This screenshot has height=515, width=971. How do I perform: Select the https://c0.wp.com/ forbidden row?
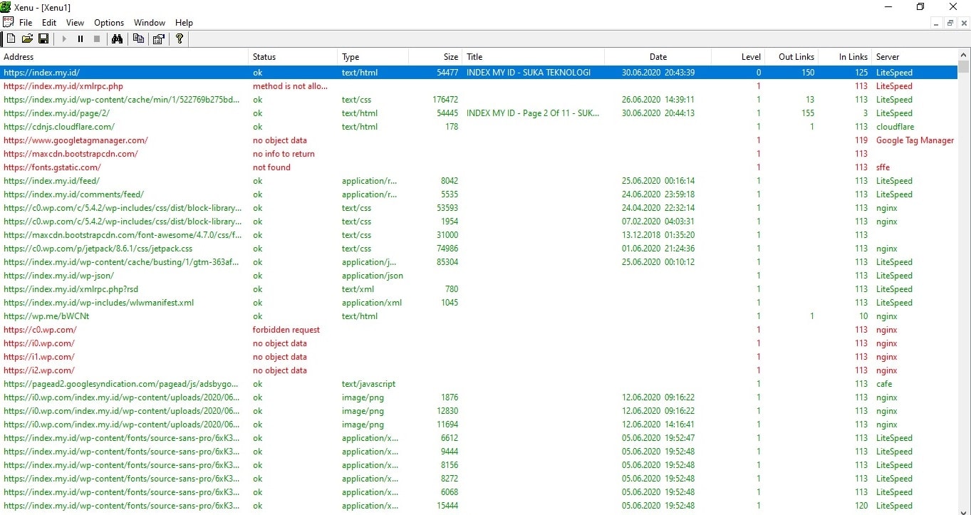click(x=479, y=329)
